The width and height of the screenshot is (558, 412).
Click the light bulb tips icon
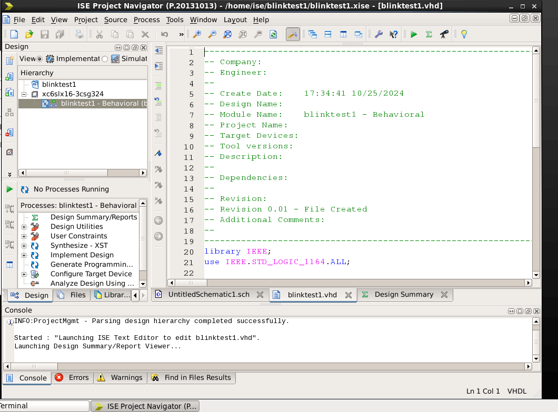(464, 34)
